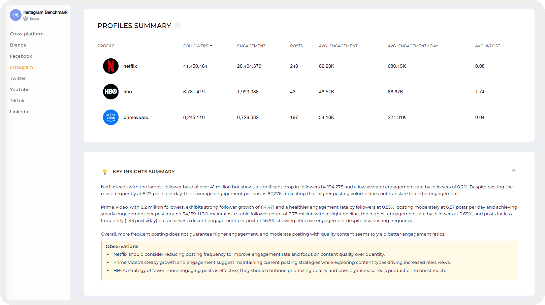545x305 pixels.
Task: Click HBO daily engagement 66.67K
Action: [395, 92]
